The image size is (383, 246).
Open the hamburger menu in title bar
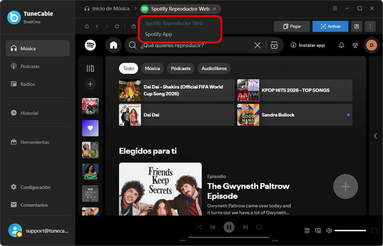(x=335, y=9)
